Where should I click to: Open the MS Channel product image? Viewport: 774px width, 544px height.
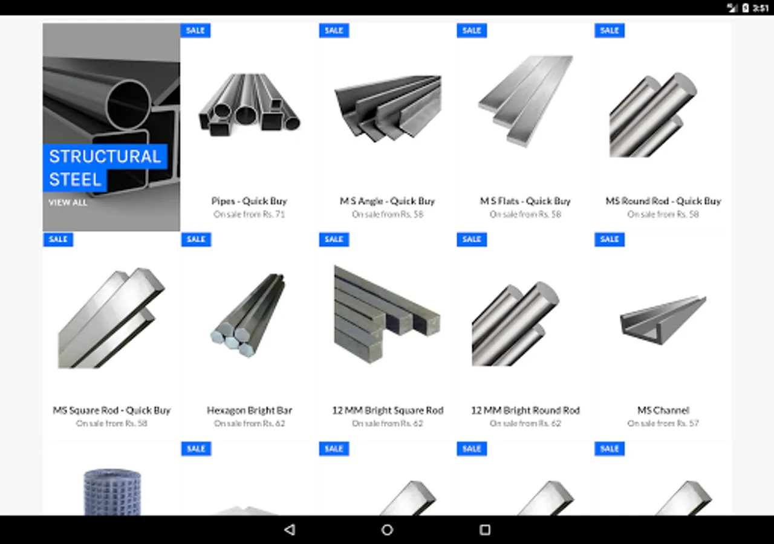[x=663, y=320]
